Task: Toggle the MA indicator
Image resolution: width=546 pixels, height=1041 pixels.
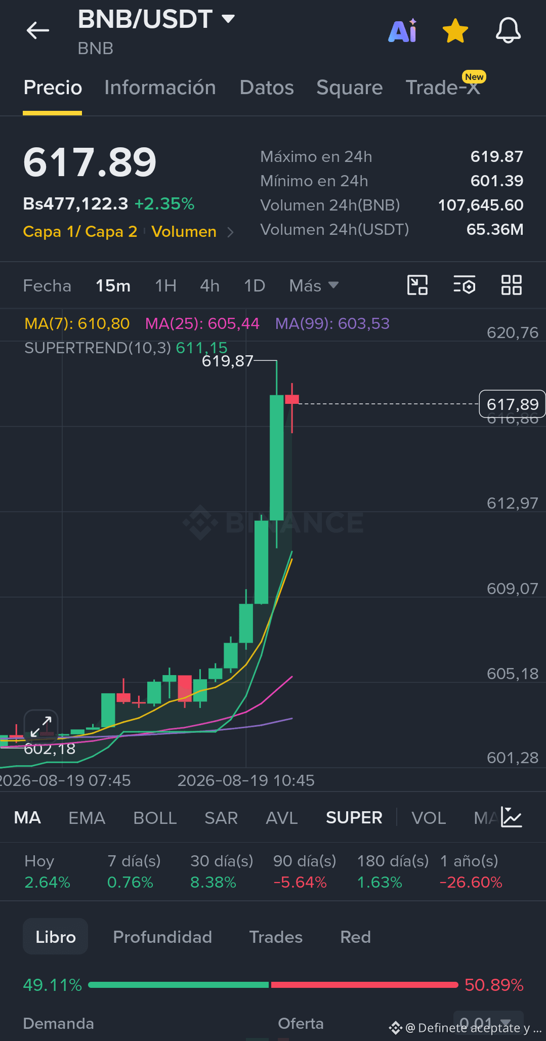Action: [27, 817]
